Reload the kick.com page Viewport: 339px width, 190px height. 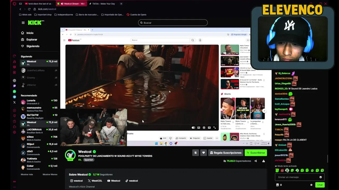tap(29, 9)
